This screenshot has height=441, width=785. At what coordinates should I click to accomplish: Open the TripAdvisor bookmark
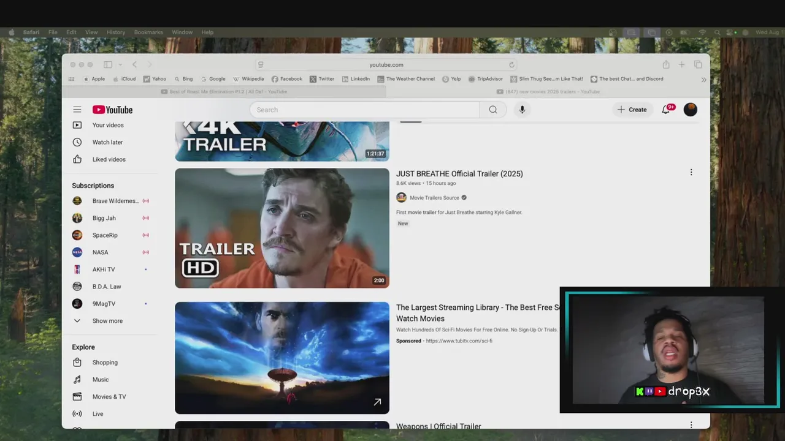pyautogui.click(x=485, y=79)
